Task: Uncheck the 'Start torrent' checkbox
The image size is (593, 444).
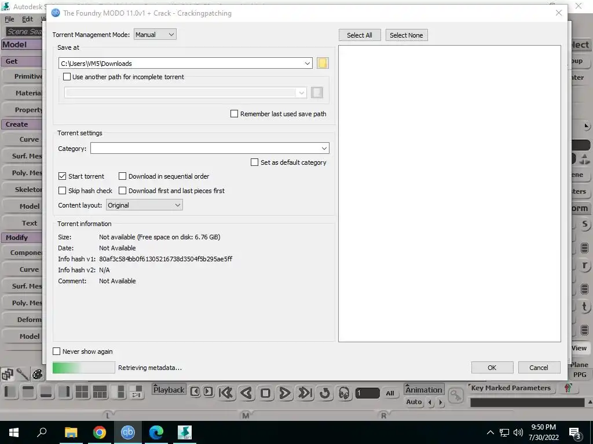Action: pyautogui.click(x=62, y=176)
